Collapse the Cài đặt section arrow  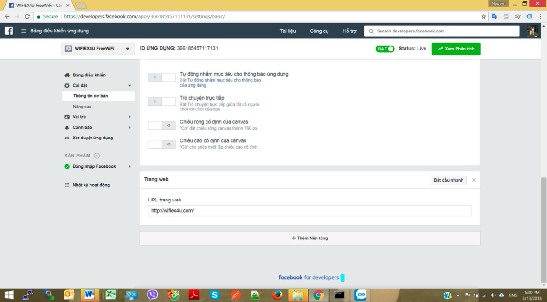[129, 86]
